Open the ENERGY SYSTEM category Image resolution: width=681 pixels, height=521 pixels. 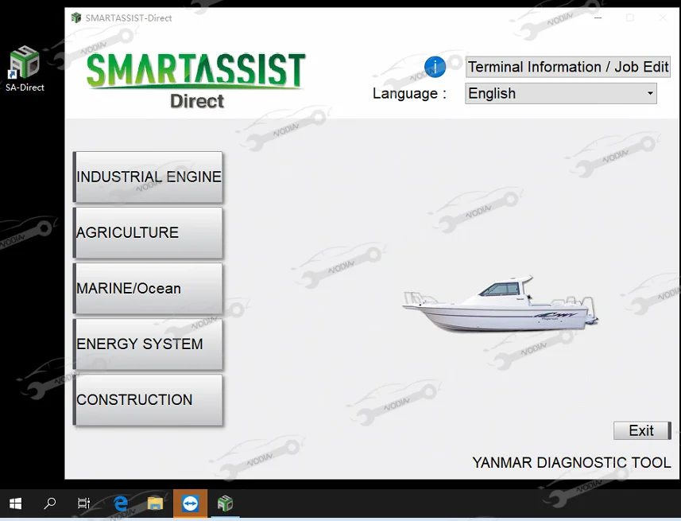click(x=148, y=344)
